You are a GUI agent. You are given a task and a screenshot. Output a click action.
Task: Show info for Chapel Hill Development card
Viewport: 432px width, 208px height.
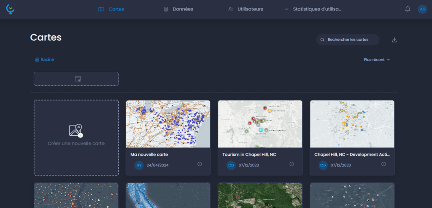(x=383, y=164)
